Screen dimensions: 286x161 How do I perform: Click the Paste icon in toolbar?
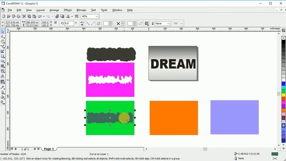pos(34,17)
